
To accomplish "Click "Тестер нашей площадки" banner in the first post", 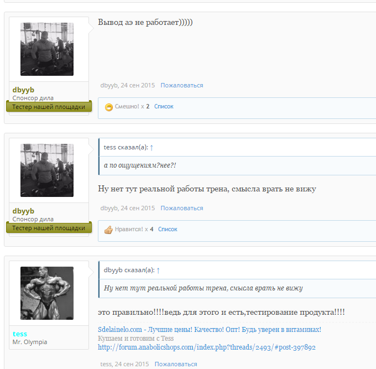I will point(49,106).
